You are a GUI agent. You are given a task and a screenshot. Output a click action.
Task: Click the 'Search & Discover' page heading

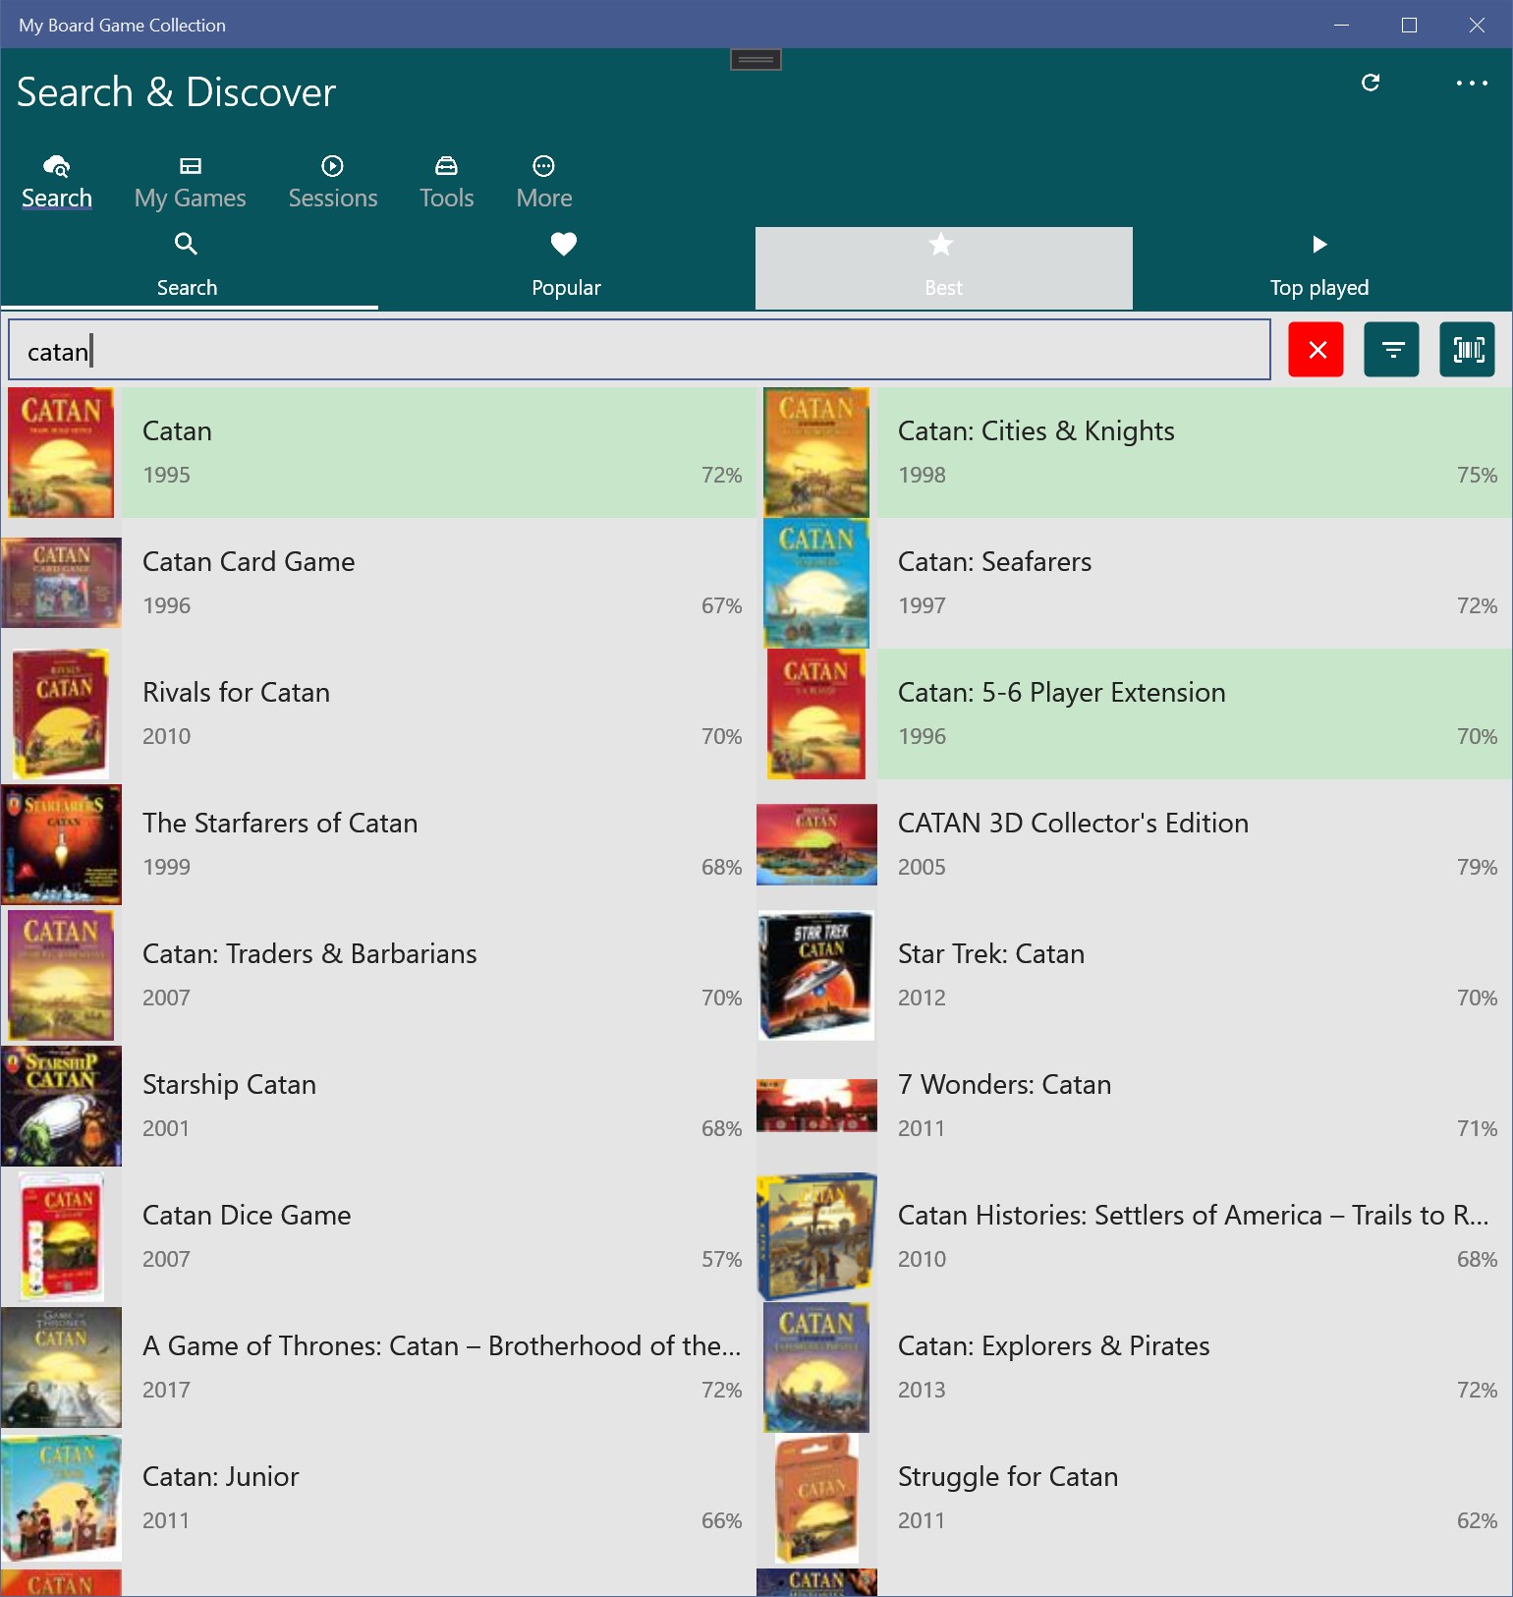point(177,92)
